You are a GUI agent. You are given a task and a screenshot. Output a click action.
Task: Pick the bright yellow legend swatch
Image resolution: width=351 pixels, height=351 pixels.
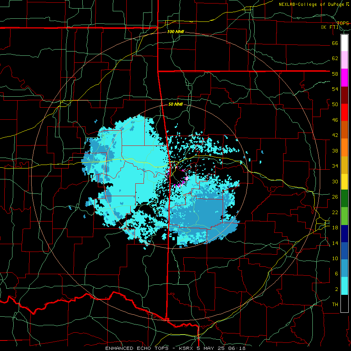(x=344, y=182)
